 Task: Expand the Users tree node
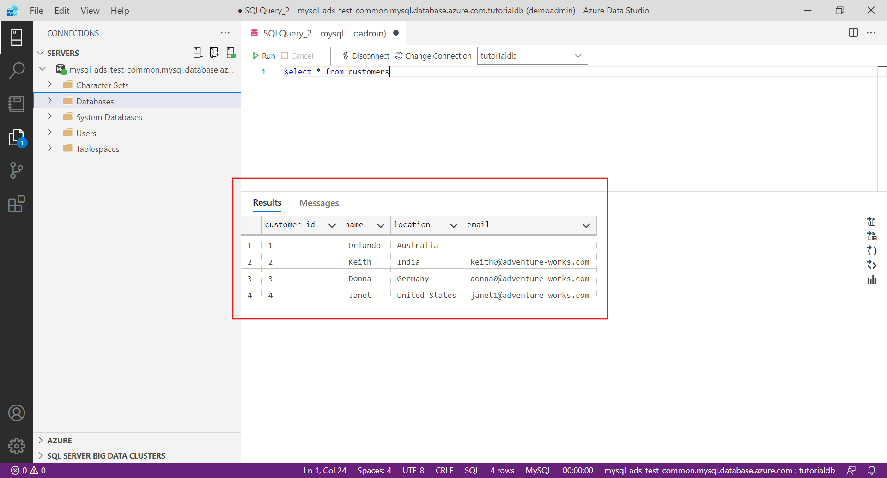[x=49, y=133]
